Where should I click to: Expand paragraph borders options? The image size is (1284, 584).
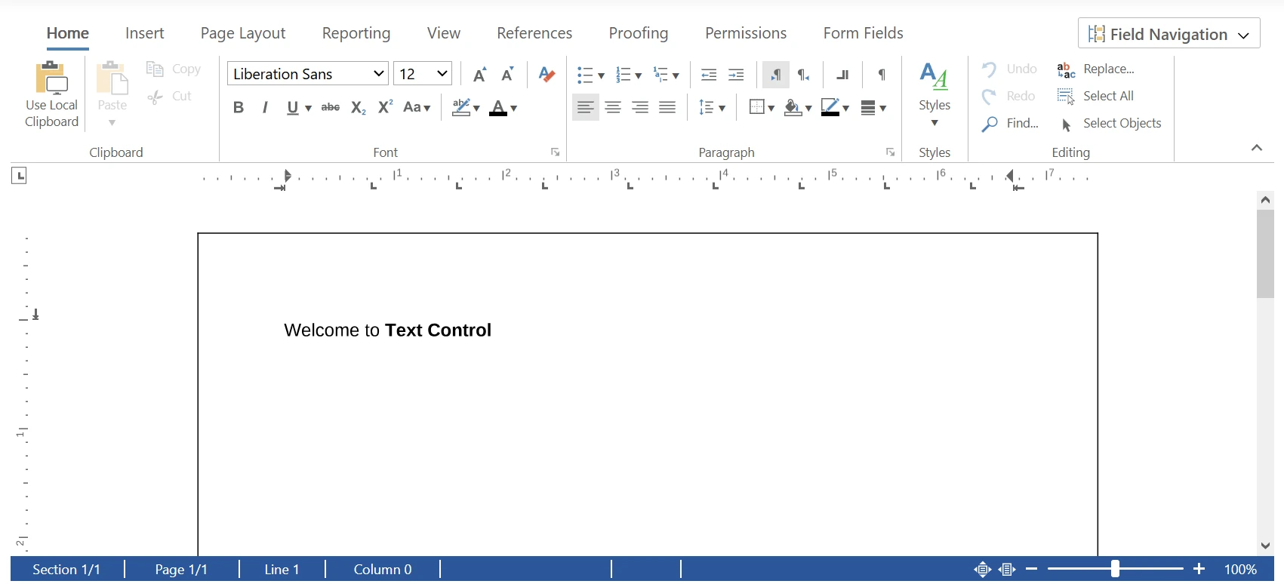pyautogui.click(x=771, y=109)
